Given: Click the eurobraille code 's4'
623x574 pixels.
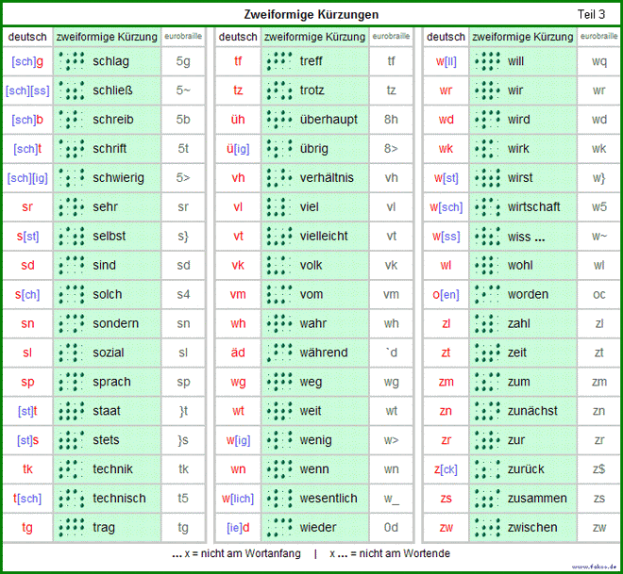Looking at the screenshot, I should (183, 294).
